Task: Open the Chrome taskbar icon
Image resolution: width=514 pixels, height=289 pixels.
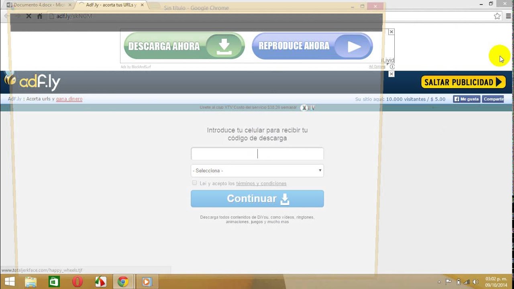Action: pos(123,282)
